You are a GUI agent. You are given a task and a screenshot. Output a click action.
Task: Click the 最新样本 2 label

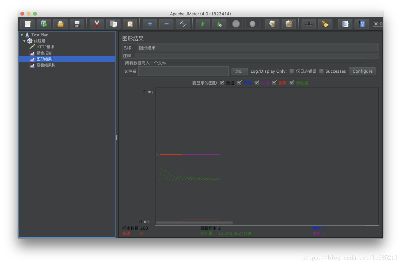click(x=210, y=228)
